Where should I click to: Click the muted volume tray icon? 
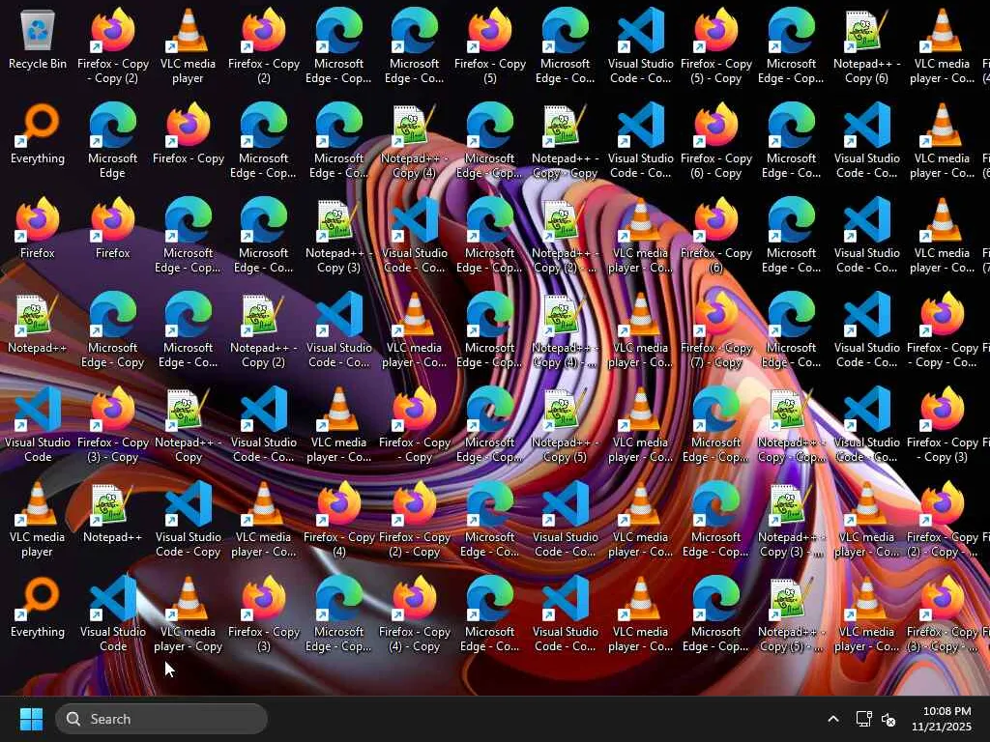click(x=888, y=719)
